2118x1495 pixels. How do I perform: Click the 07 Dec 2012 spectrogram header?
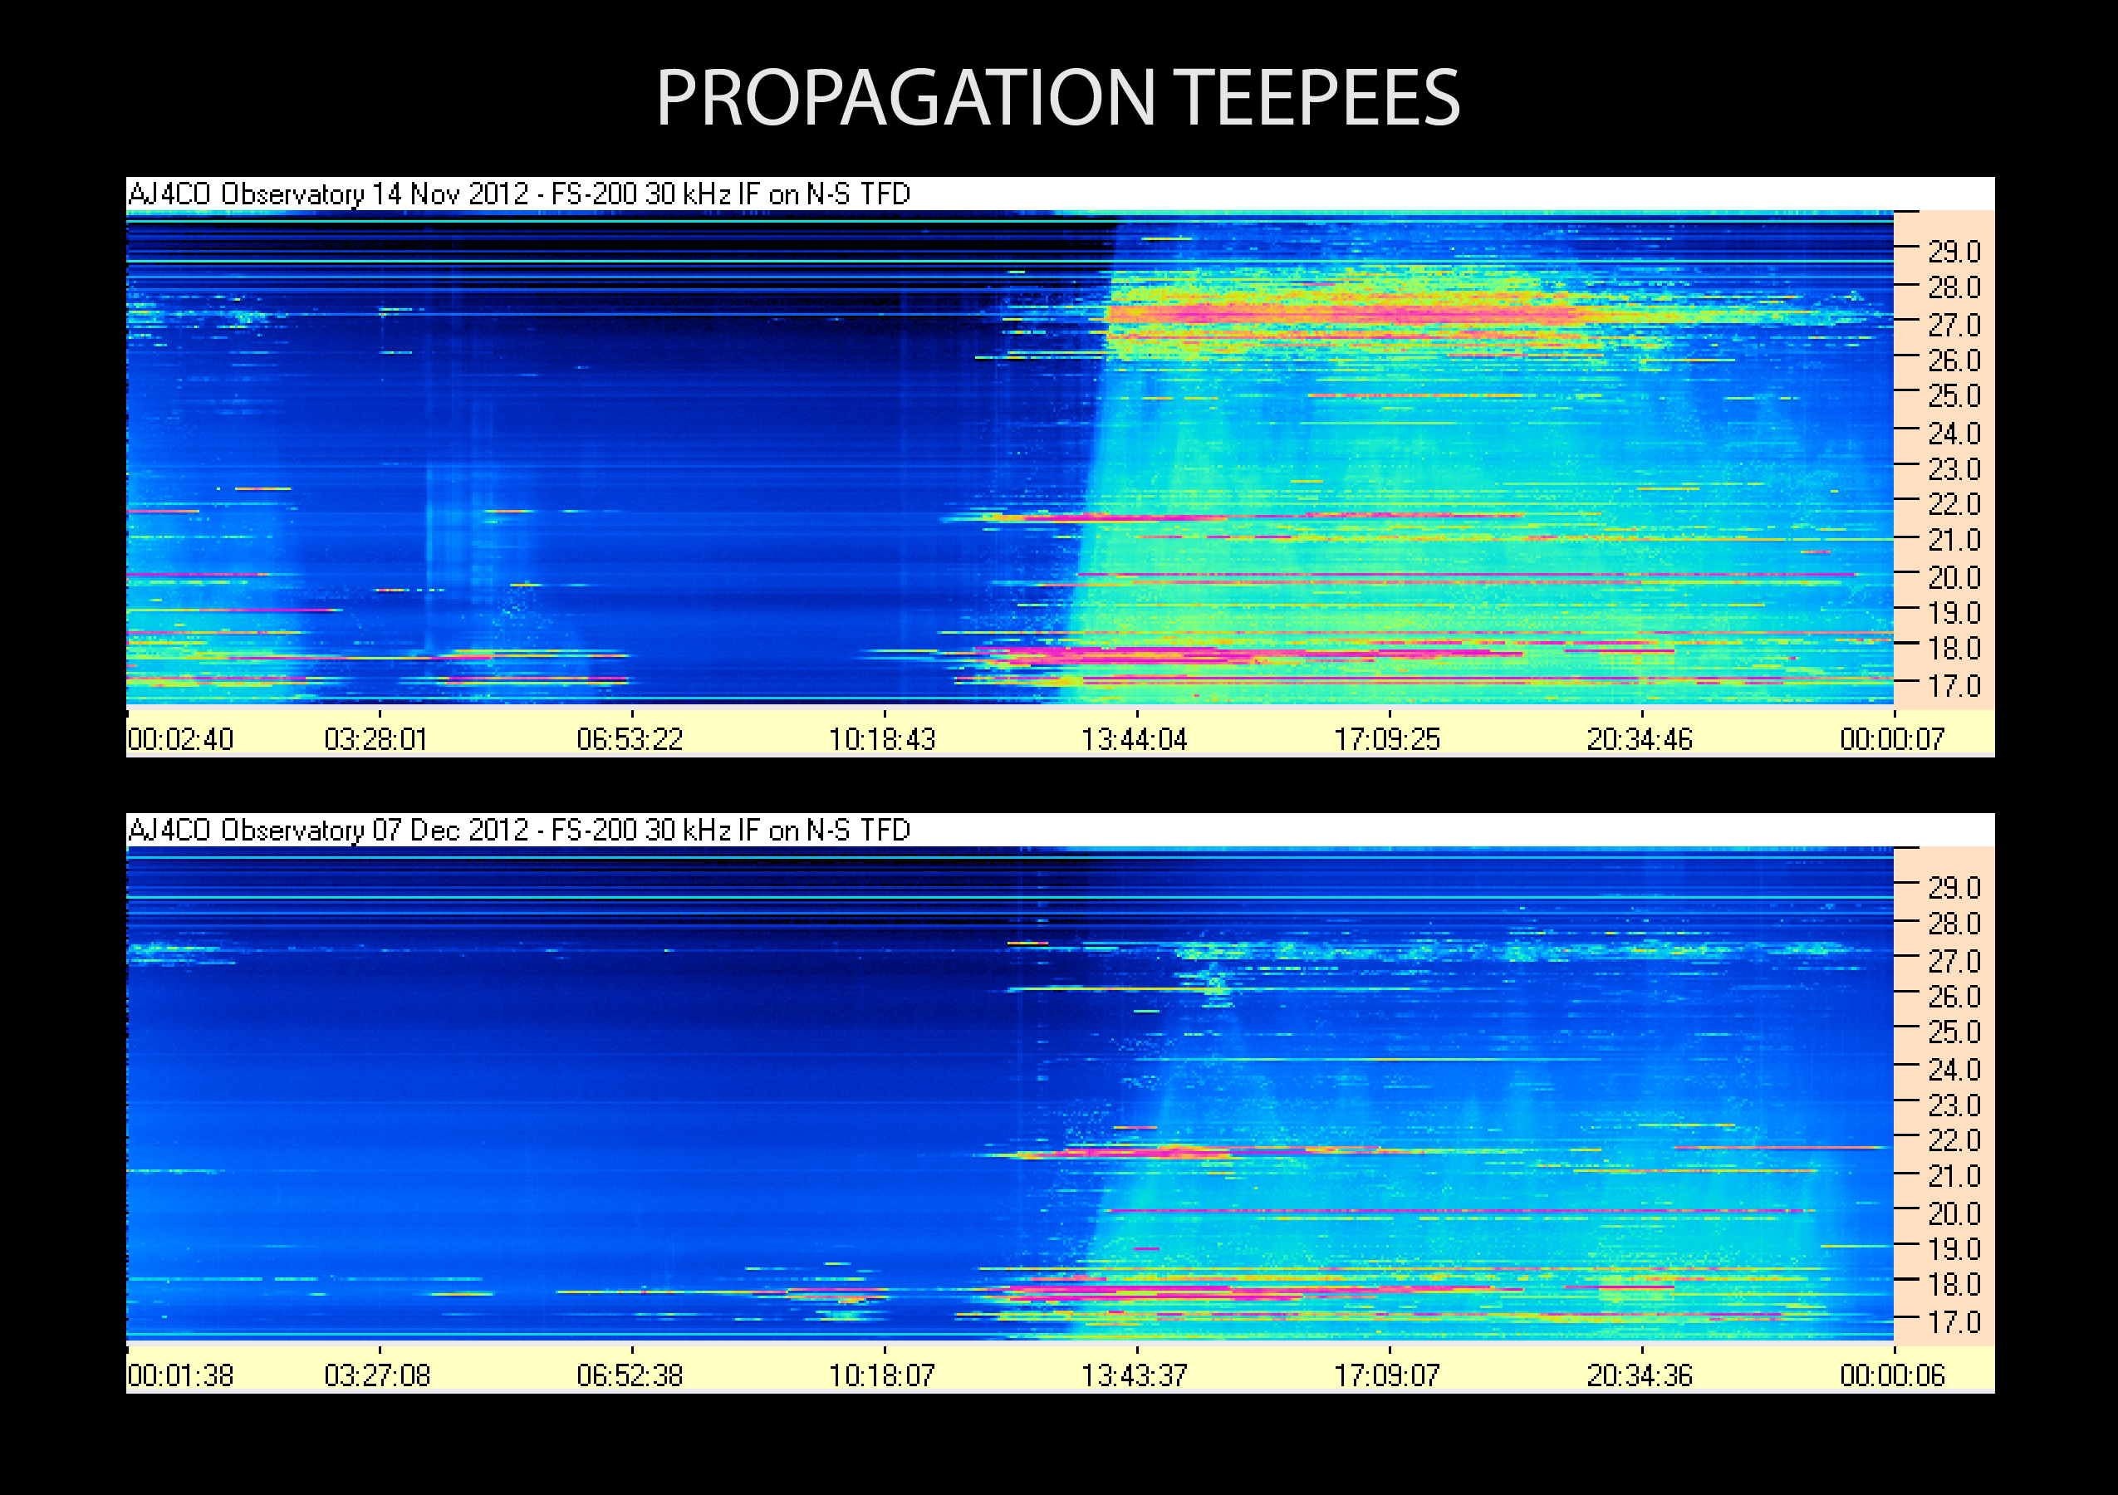(518, 830)
